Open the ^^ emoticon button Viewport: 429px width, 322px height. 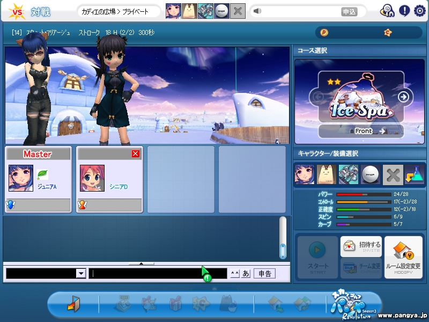point(235,274)
